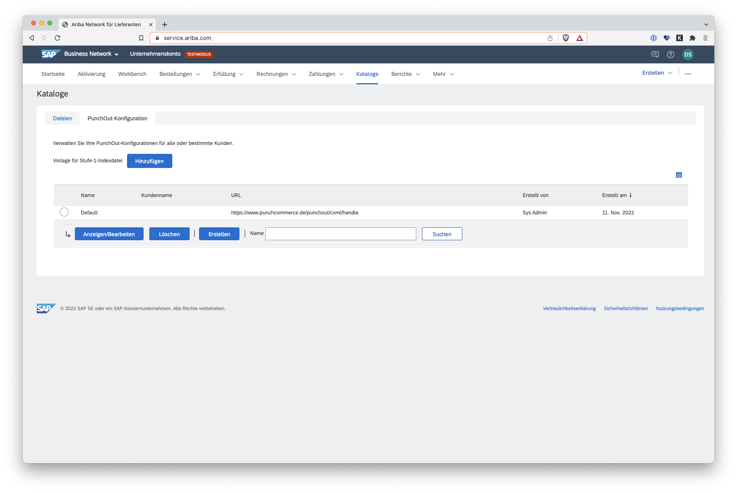737x493 pixels.
Task: Click the SAP logo in header
Action: pyautogui.click(x=51, y=54)
